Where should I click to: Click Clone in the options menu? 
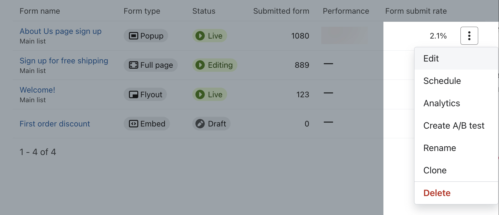pyautogui.click(x=435, y=170)
